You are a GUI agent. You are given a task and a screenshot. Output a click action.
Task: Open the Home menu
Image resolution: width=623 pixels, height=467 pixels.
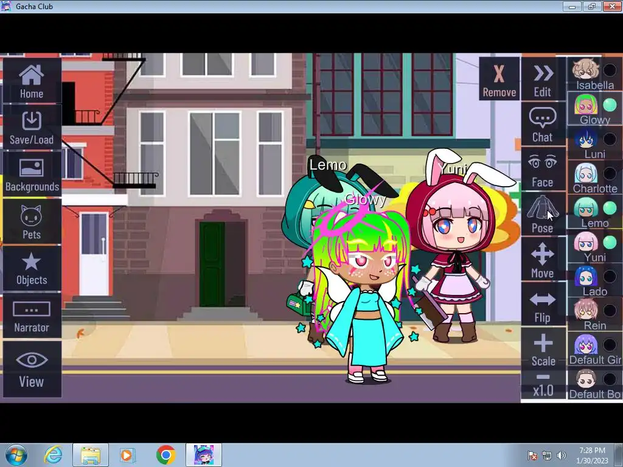coord(32,81)
